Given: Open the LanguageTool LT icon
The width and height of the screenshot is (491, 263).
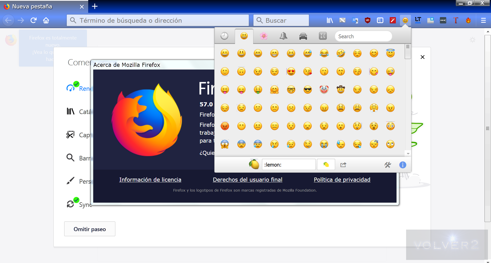Looking at the screenshot, I should click(x=418, y=20).
